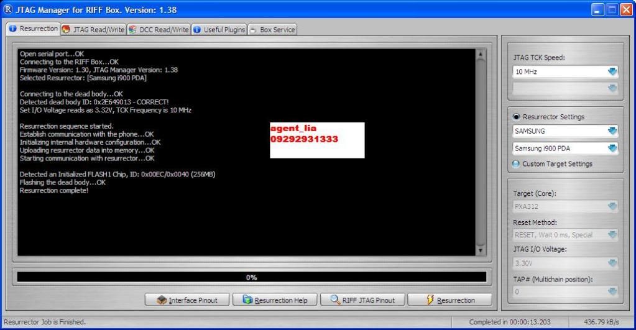The image size is (636, 330).
Task: Open the Reset Method dropdown
Action: pyautogui.click(x=565, y=235)
